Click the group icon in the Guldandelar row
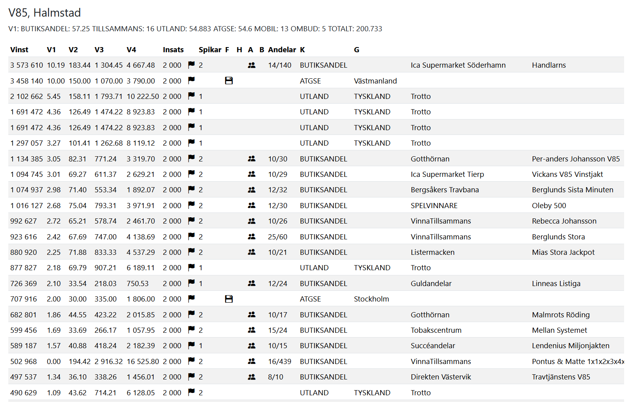This screenshot has width=632, height=402. pos(251,283)
